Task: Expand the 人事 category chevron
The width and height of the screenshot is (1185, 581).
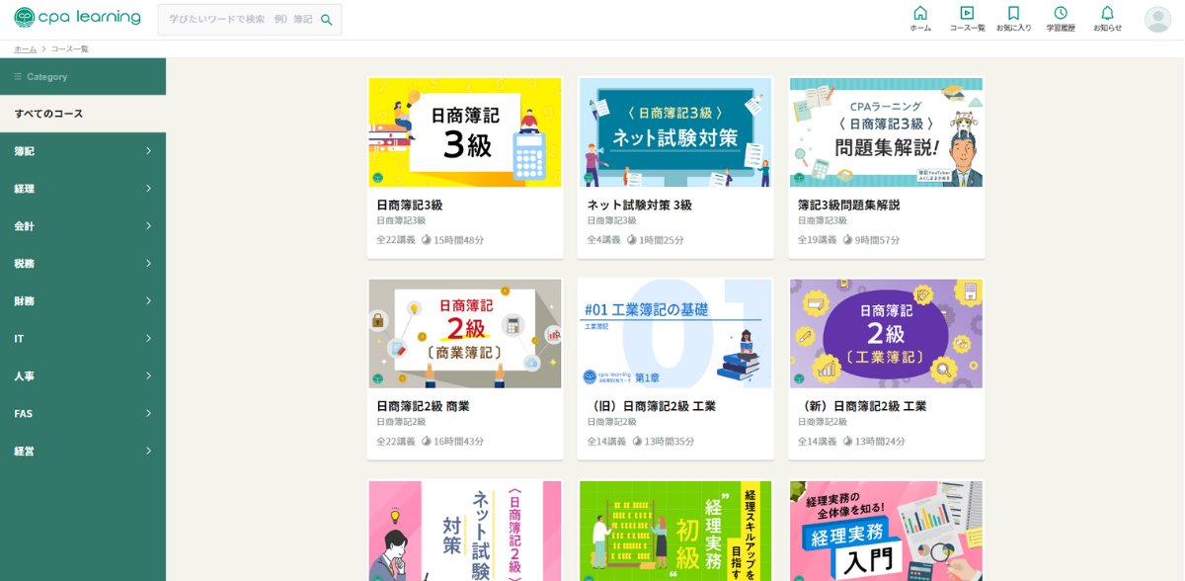Action: [x=148, y=376]
